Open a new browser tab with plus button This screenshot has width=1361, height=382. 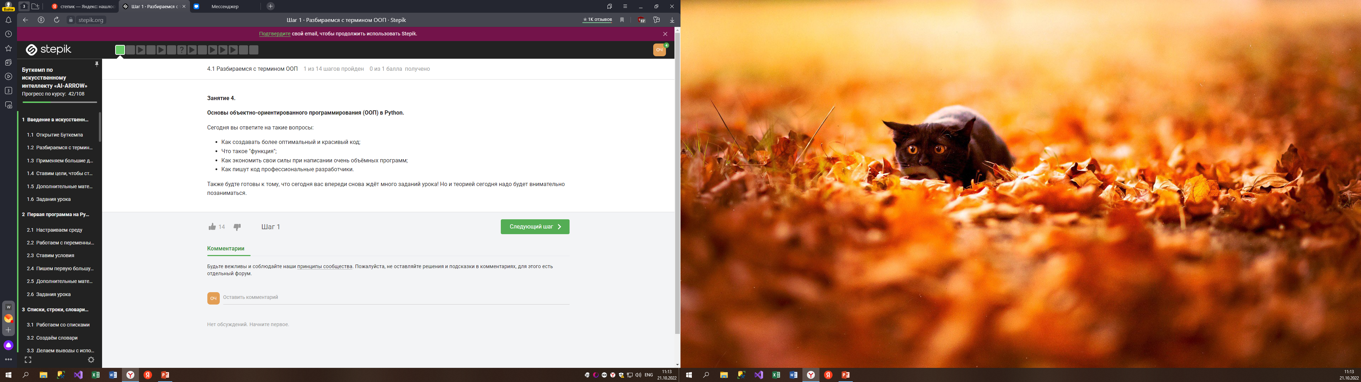[x=270, y=6]
